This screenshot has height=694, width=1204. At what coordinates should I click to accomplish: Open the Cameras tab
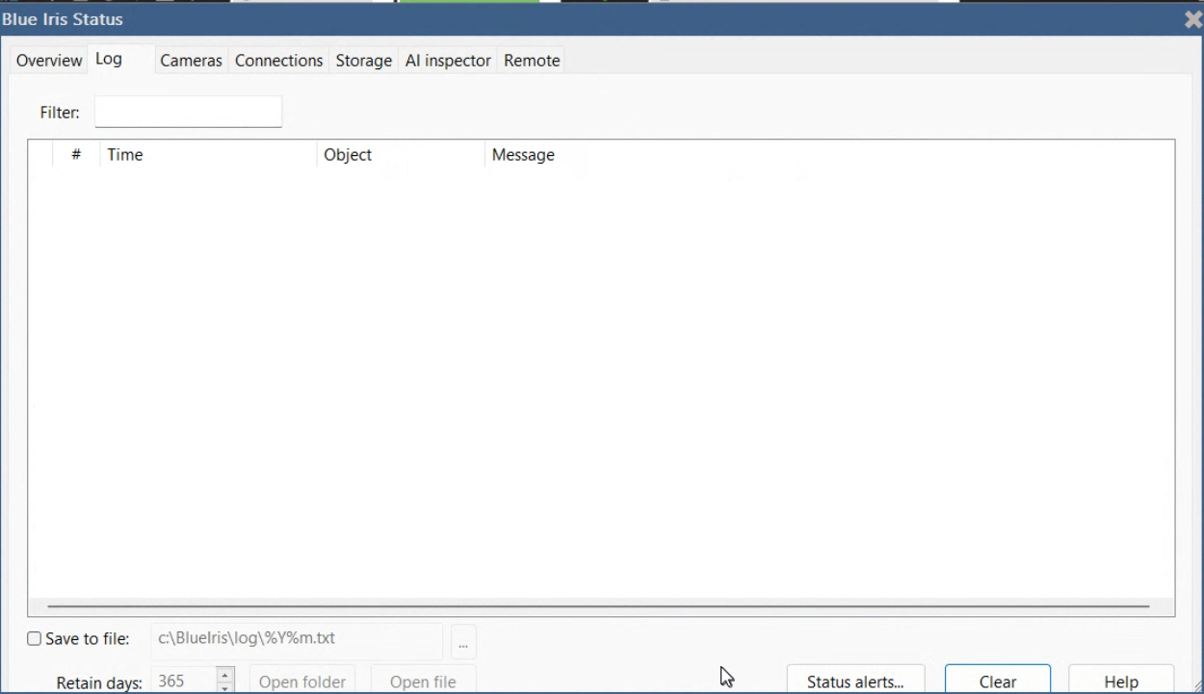[191, 61]
